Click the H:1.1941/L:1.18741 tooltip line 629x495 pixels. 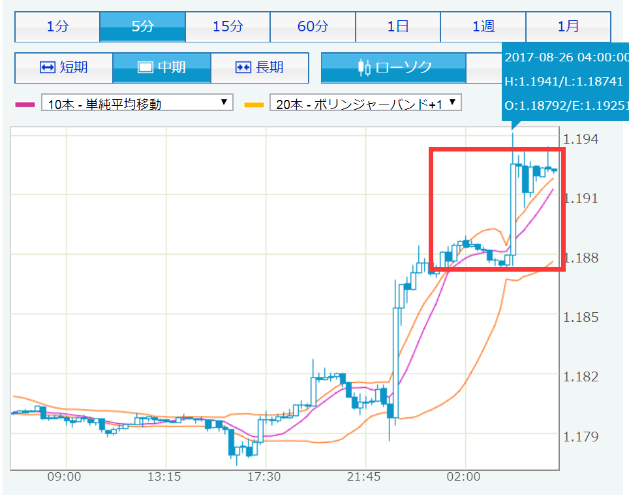click(x=564, y=82)
